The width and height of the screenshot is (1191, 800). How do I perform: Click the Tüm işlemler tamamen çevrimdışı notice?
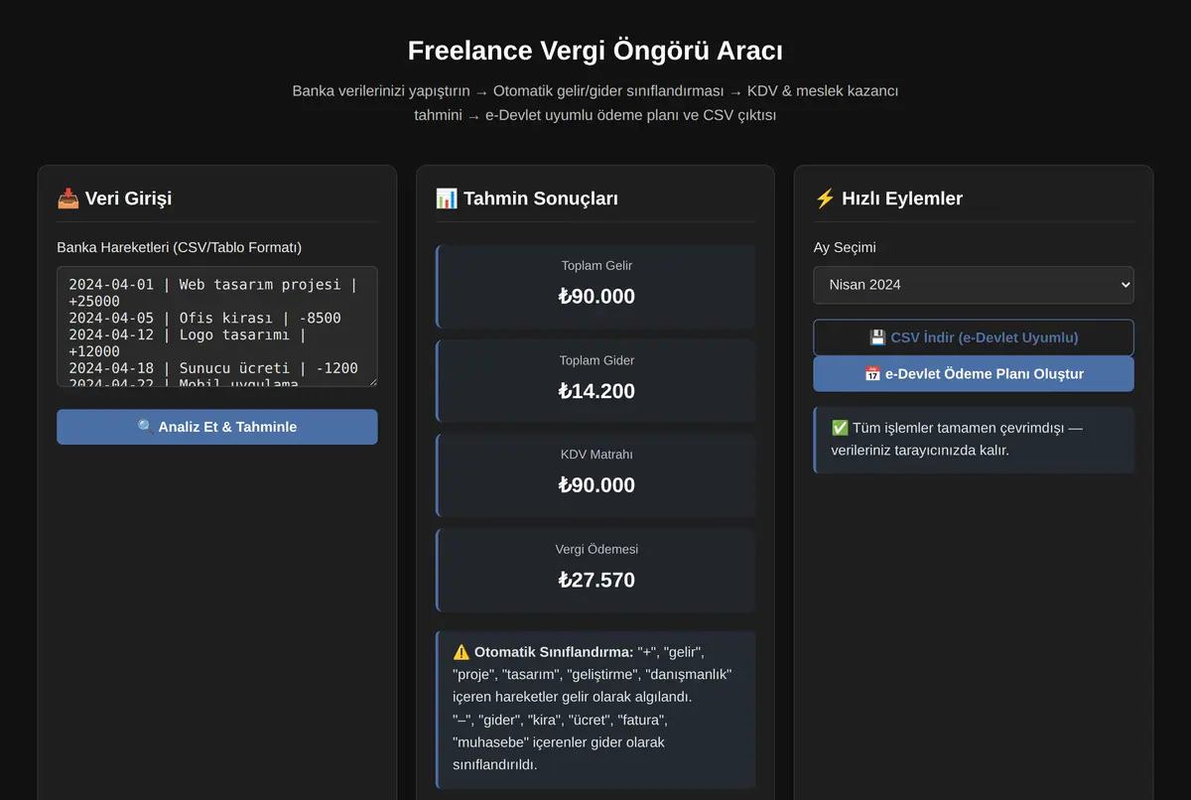[974, 439]
